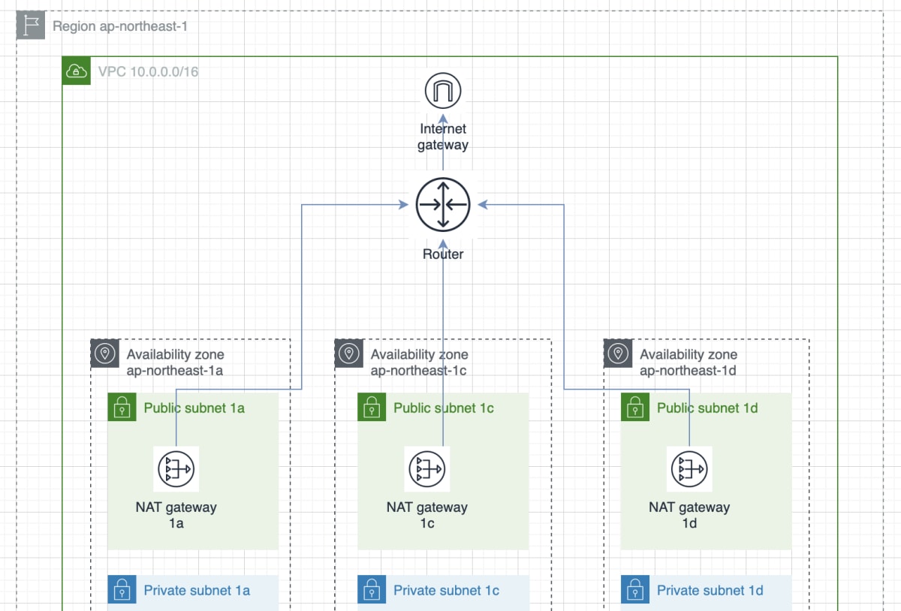
Task: Click Public subnet 1c lock icon
Action: point(372,408)
